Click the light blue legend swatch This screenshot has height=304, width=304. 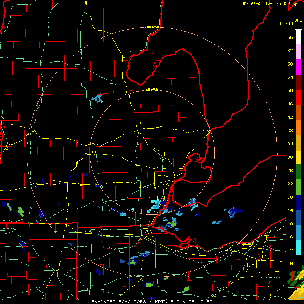[x=298, y=232]
